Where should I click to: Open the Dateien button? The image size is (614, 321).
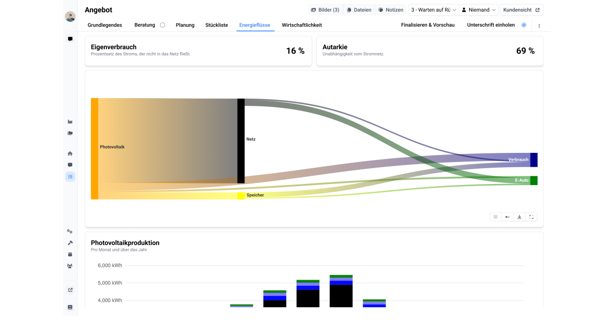coord(359,10)
